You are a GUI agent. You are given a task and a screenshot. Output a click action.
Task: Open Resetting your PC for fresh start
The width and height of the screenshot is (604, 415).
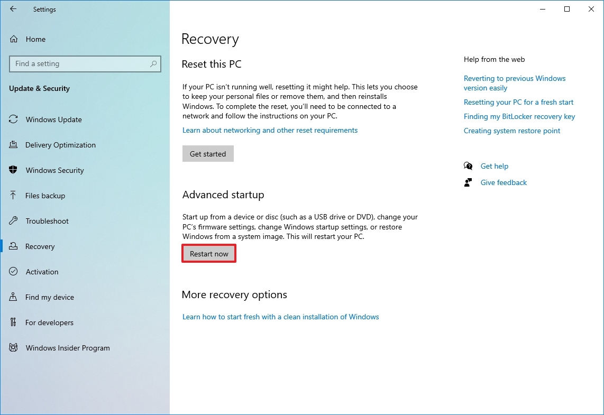pos(518,102)
